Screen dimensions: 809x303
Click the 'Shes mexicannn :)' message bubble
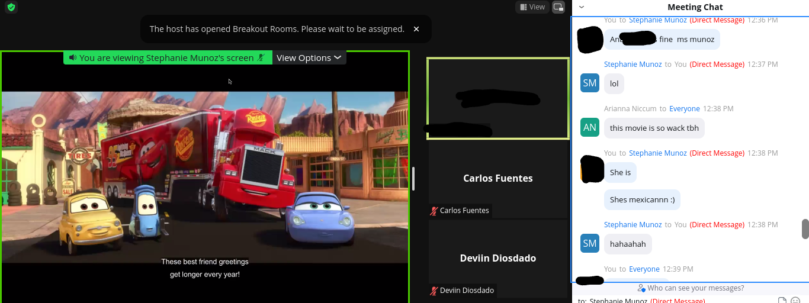click(x=642, y=199)
